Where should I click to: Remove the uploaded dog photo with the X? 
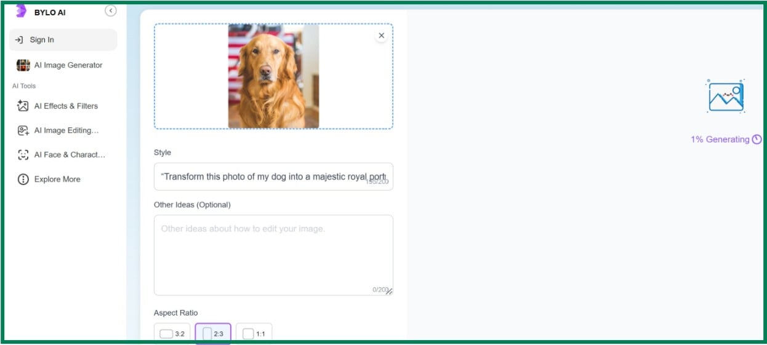click(381, 36)
